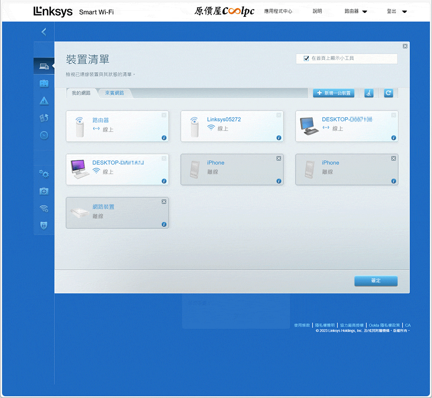The width and height of the screenshot is (432, 398).
Task: Switch to 我的網路 tab
Action: point(81,93)
